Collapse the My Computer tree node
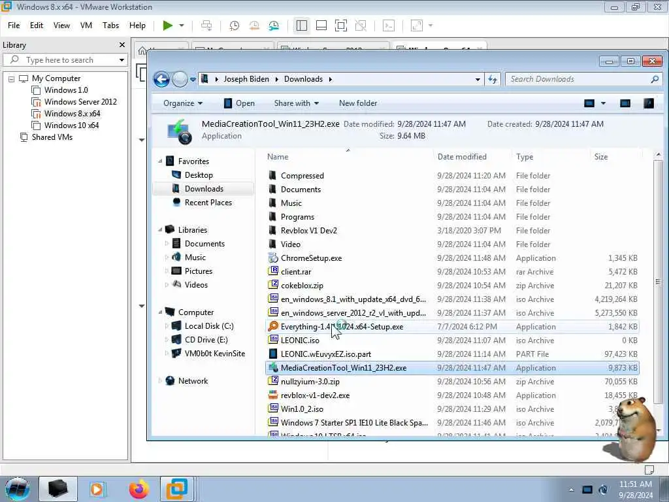The width and height of the screenshot is (669, 502). 12,79
